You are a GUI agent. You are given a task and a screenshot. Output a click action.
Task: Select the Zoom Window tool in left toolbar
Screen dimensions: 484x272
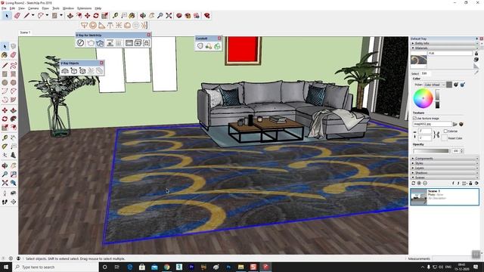tap(14, 175)
